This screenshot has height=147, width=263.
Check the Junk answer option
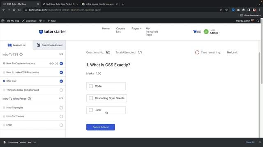pos(91,110)
